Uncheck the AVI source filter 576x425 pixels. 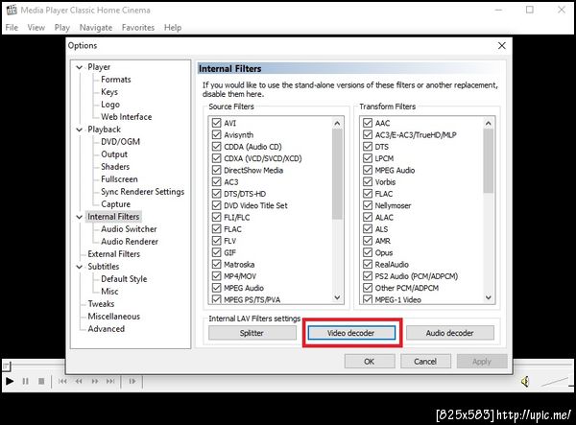coord(216,123)
